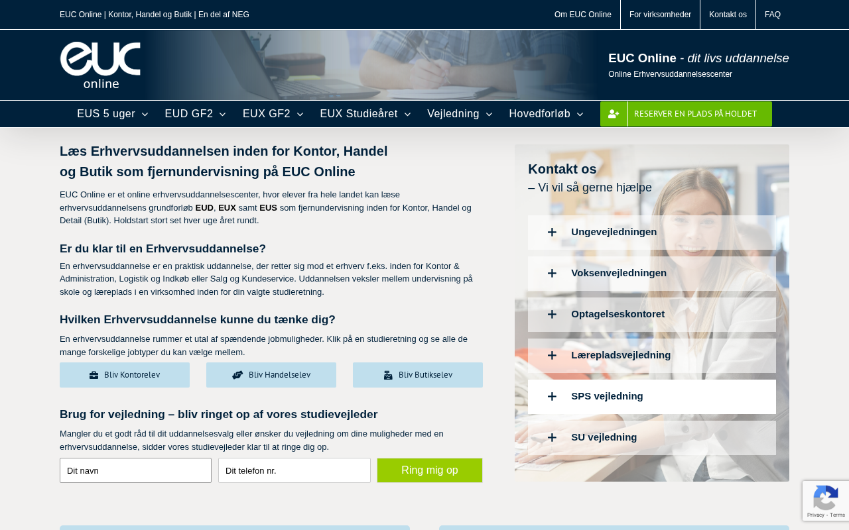Click the text '– Vi vil så gerne hjælpe'
This screenshot has width=849, height=530.
point(590,187)
